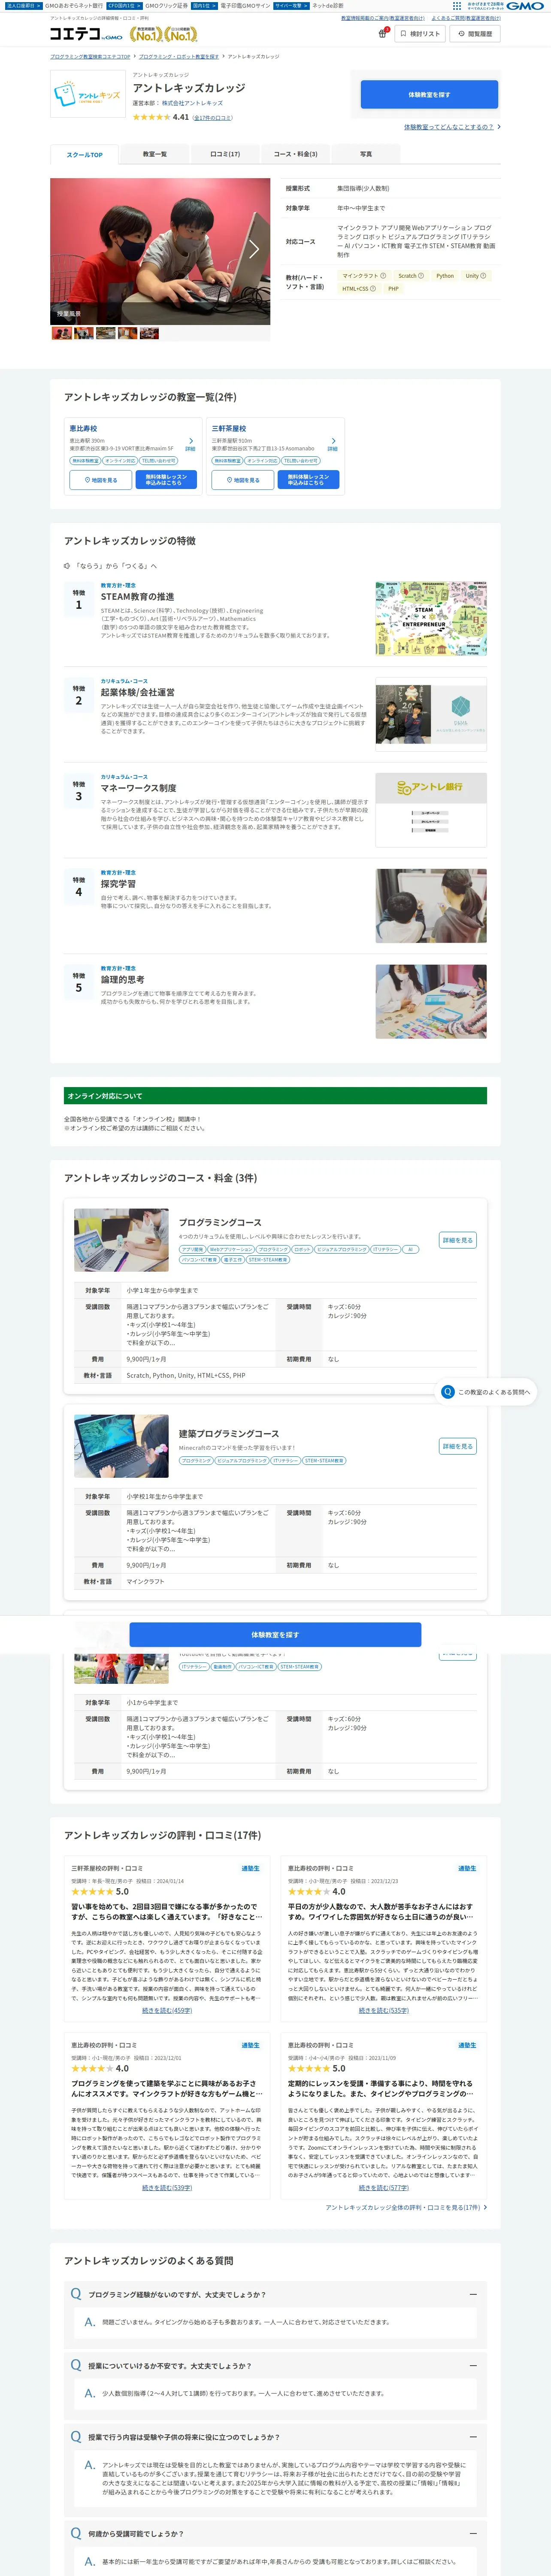551x2576 pixels.
Task: Open GMOあおぞらネット銀行 top bar link
Action: point(74,6)
